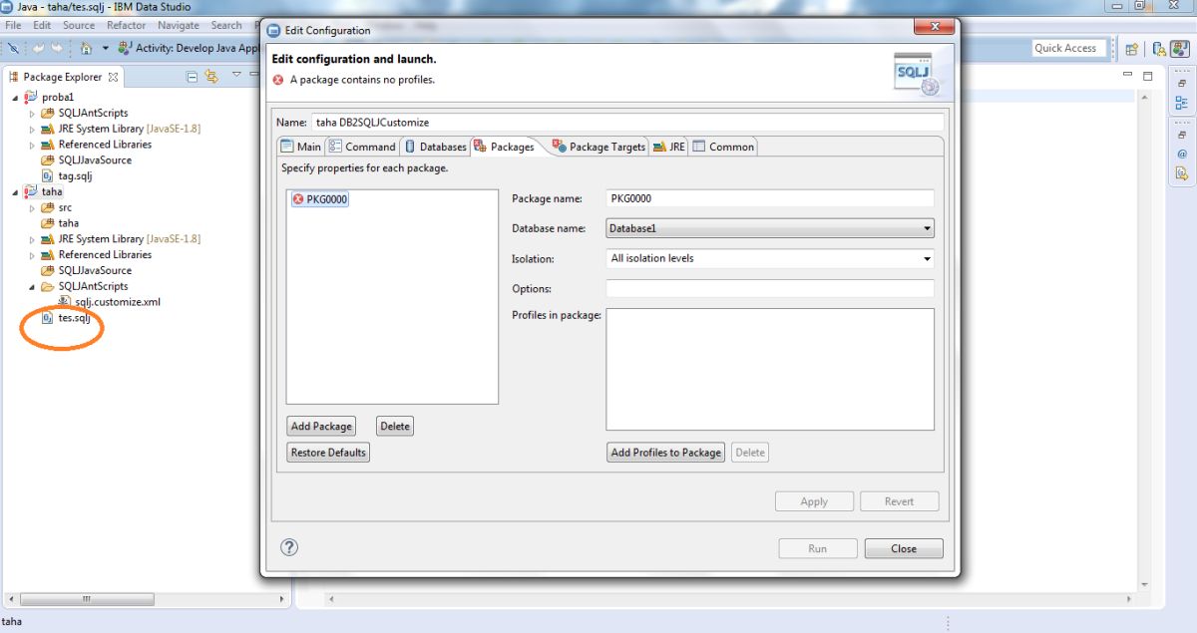Open the File menu
The image size is (1197, 633).
tap(14, 25)
